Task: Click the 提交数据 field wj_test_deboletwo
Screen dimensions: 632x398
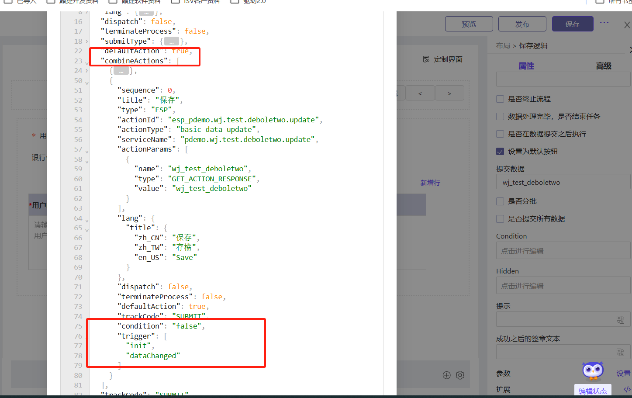Action: [563, 182]
